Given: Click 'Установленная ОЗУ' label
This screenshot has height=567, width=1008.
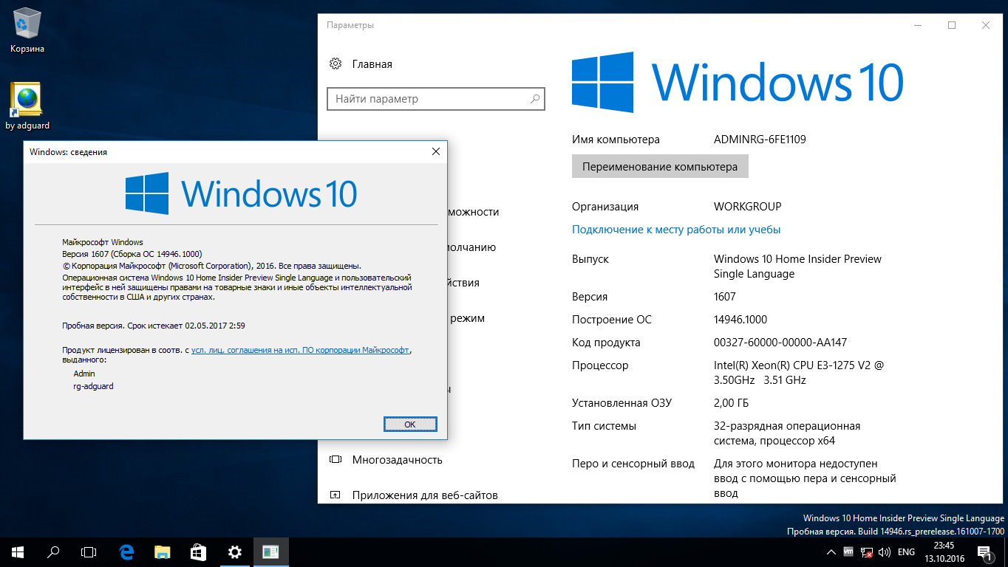Looking at the screenshot, I should [622, 403].
